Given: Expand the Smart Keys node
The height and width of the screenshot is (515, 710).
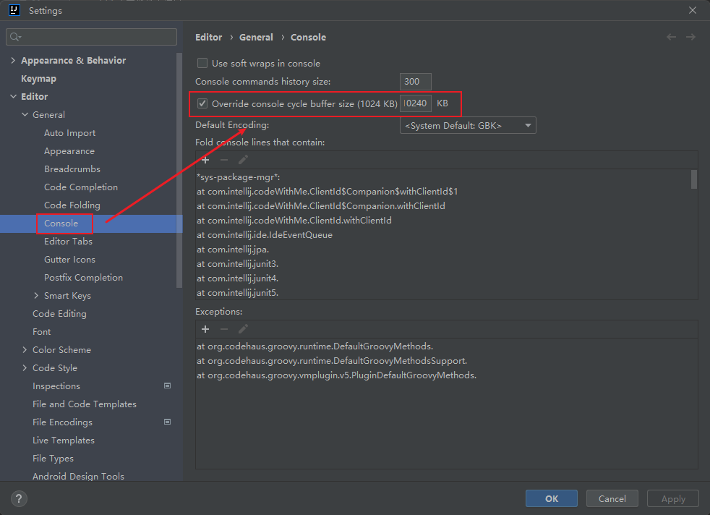Looking at the screenshot, I should pos(36,296).
